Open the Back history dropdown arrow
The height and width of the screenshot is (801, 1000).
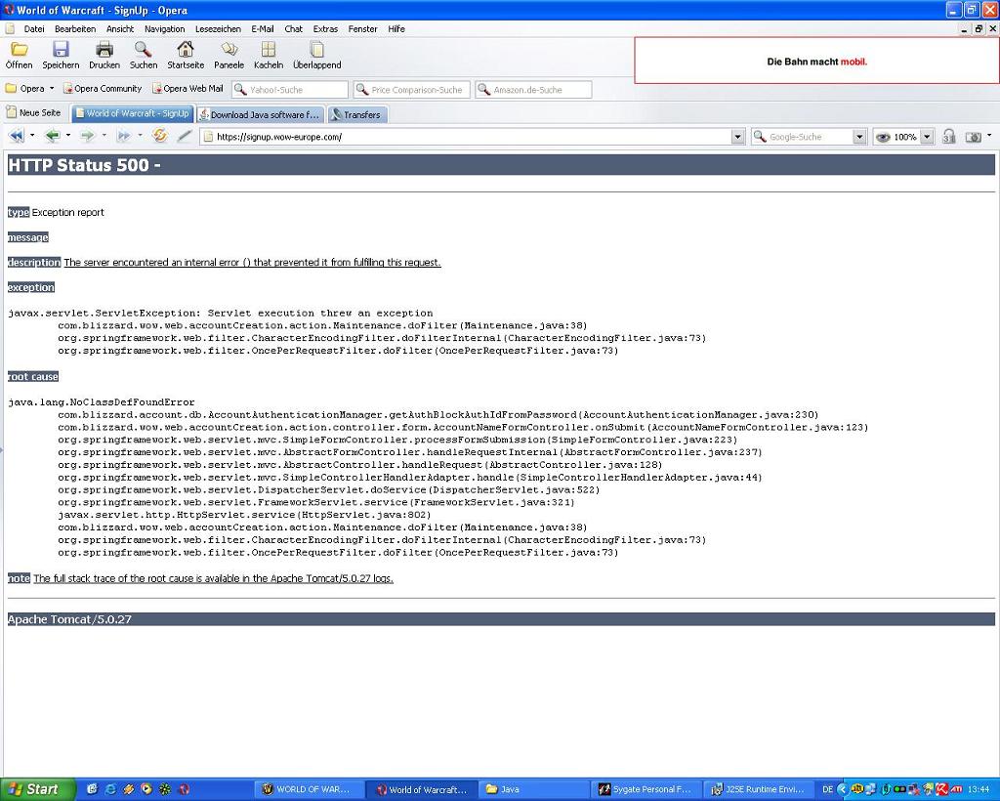67,136
